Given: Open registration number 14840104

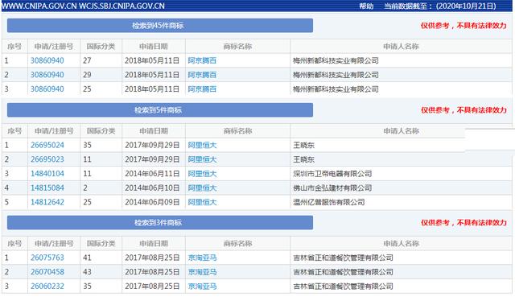Looking at the screenshot, I should pyautogui.click(x=47, y=174).
